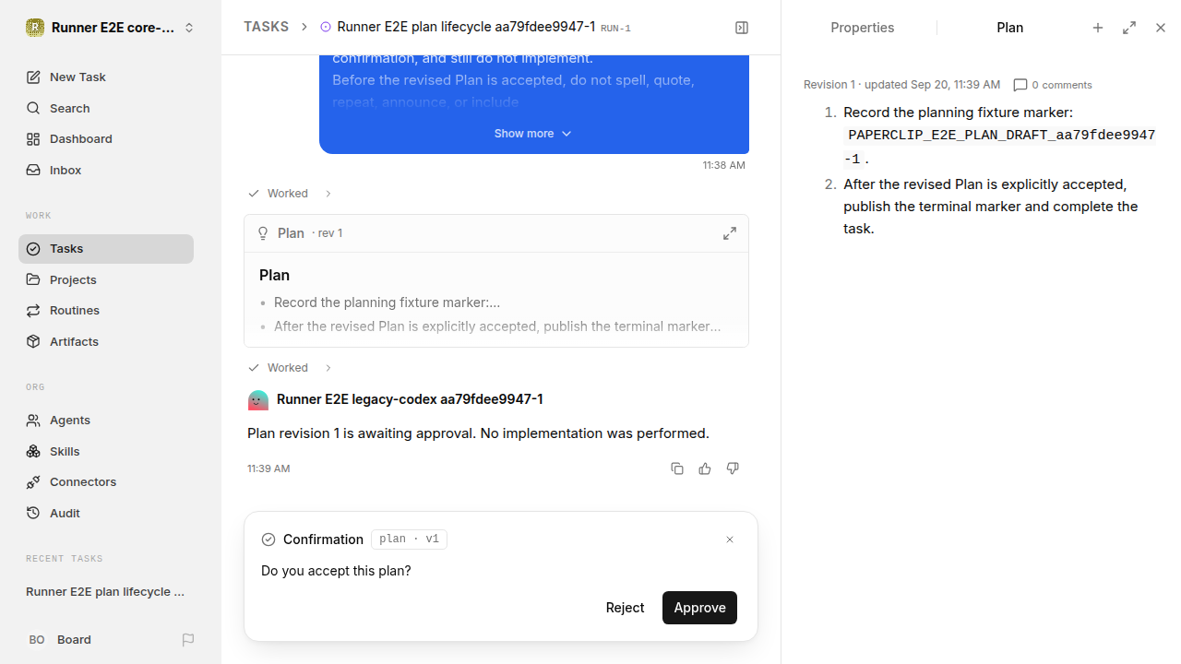Give thumbs down to the message
This screenshot has width=1181, height=664.
click(x=733, y=468)
